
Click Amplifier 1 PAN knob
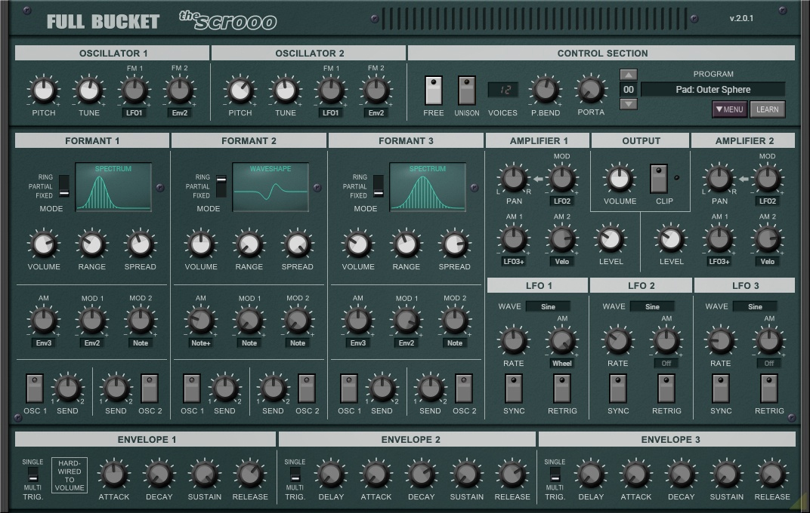[514, 179]
